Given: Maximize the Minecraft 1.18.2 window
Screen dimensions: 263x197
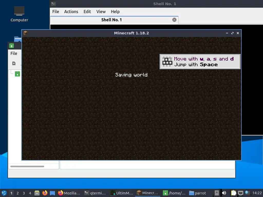Looking at the screenshot, I should tap(232, 33).
